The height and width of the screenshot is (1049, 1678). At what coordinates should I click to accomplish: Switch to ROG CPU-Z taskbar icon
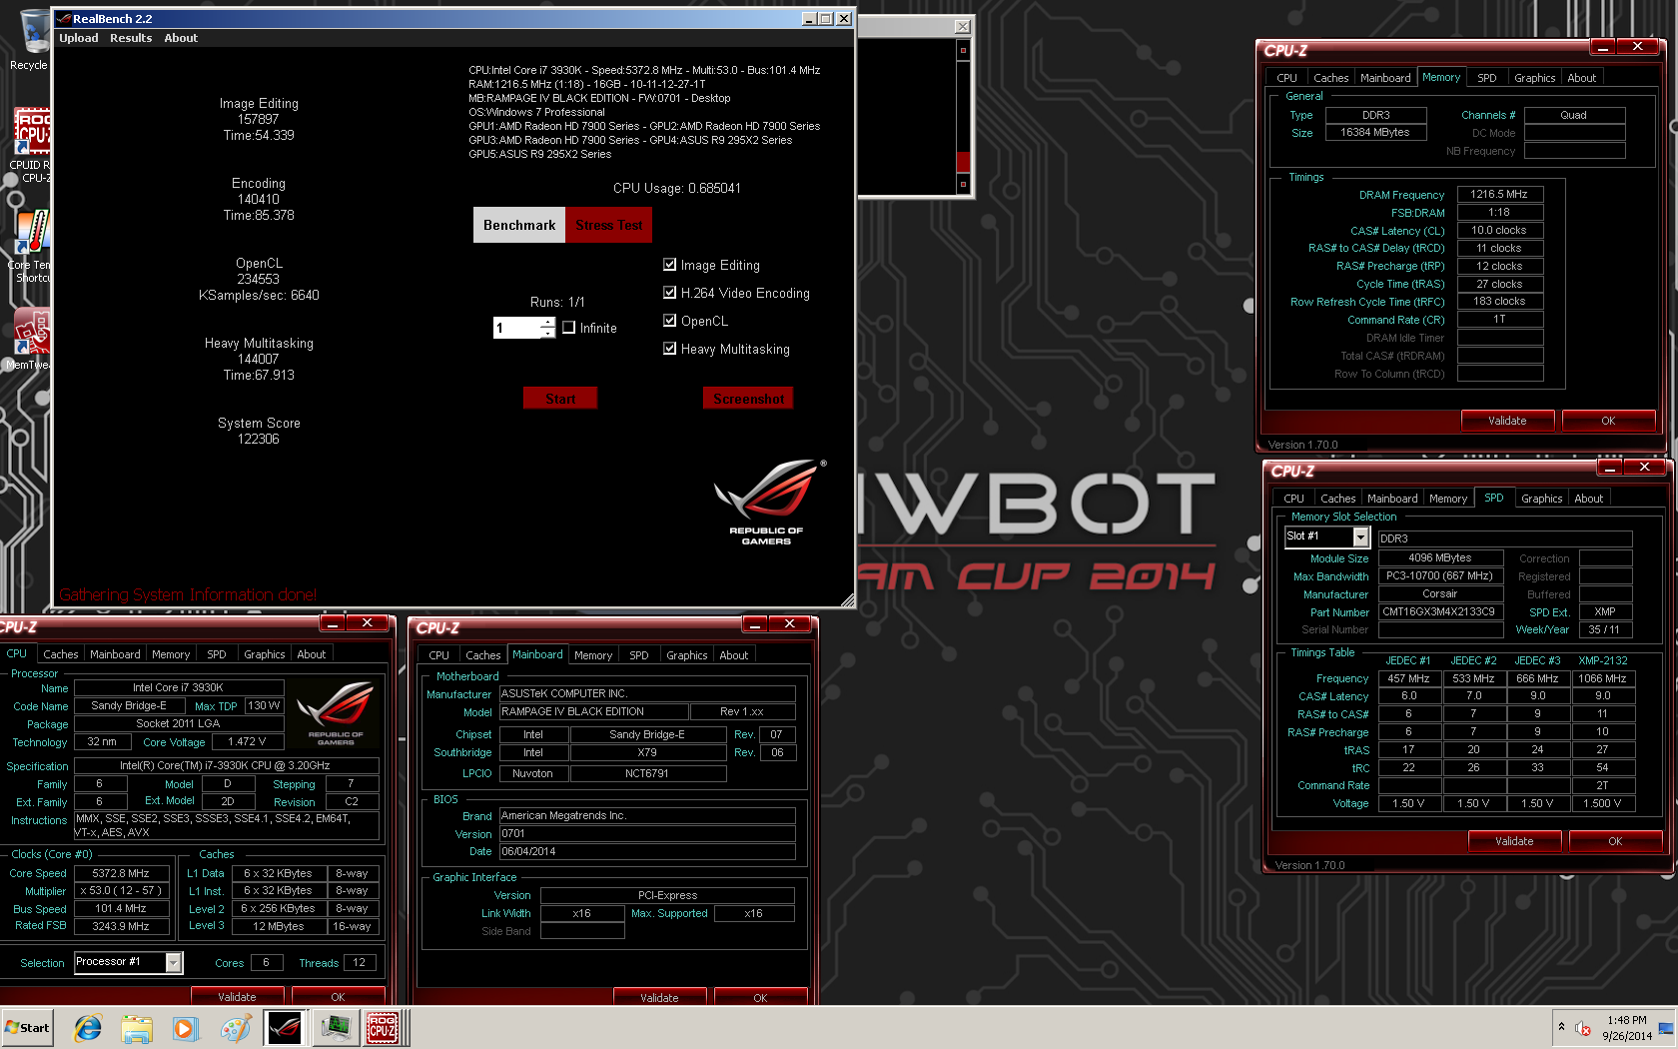pyautogui.click(x=383, y=1028)
